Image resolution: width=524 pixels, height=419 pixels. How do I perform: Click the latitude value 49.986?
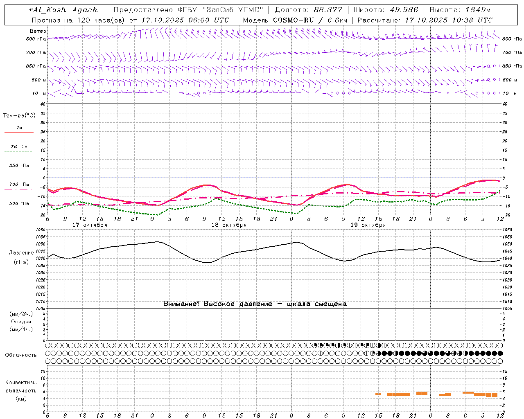pos(404,10)
